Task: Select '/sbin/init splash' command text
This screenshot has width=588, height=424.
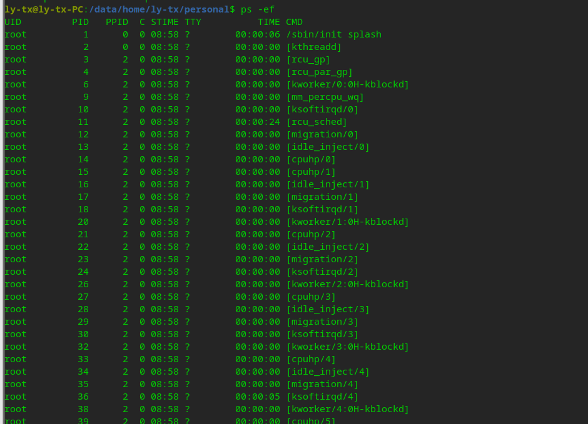Action: click(x=334, y=34)
